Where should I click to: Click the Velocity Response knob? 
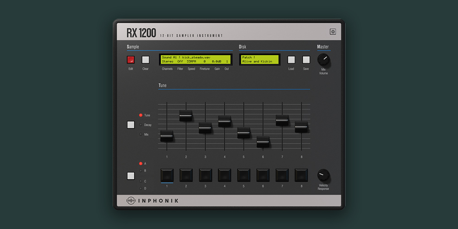[x=323, y=175]
